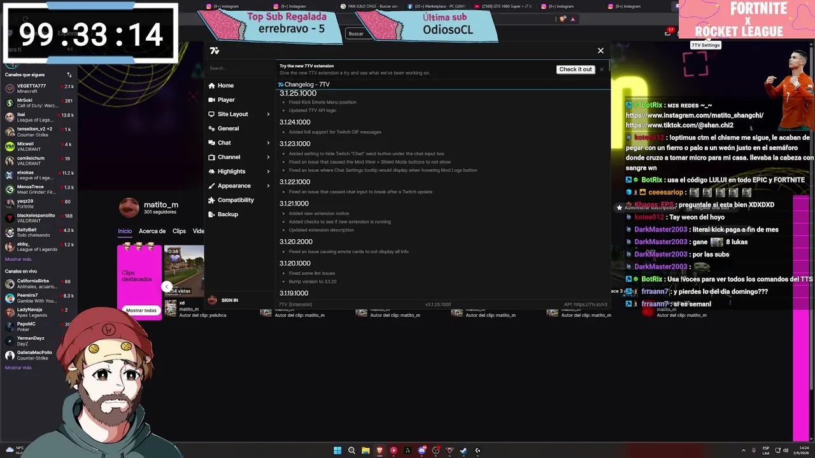Open Steam from the taskbar
Image resolution: width=815 pixels, height=458 pixels.
464,450
